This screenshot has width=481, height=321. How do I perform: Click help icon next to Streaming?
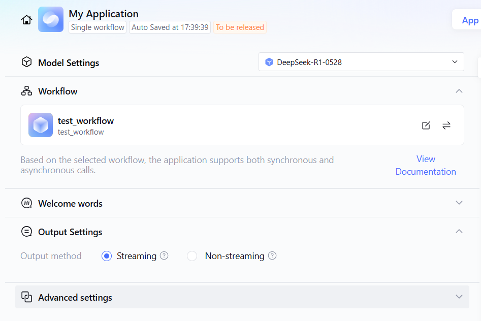point(164,255)
